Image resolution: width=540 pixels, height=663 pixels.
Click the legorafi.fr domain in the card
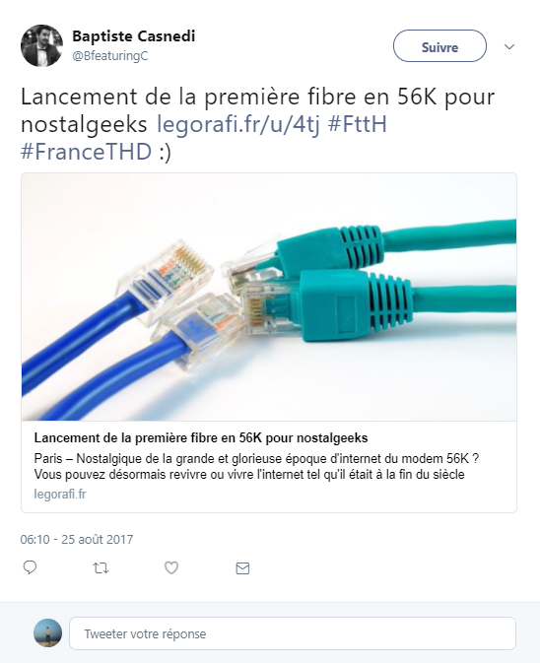coord(60,494)
